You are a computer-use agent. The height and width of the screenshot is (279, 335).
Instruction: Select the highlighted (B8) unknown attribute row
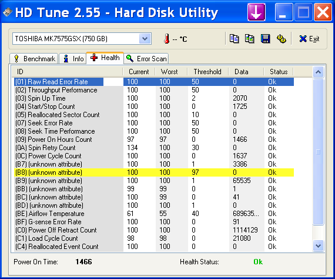click(x=154, y=172)
